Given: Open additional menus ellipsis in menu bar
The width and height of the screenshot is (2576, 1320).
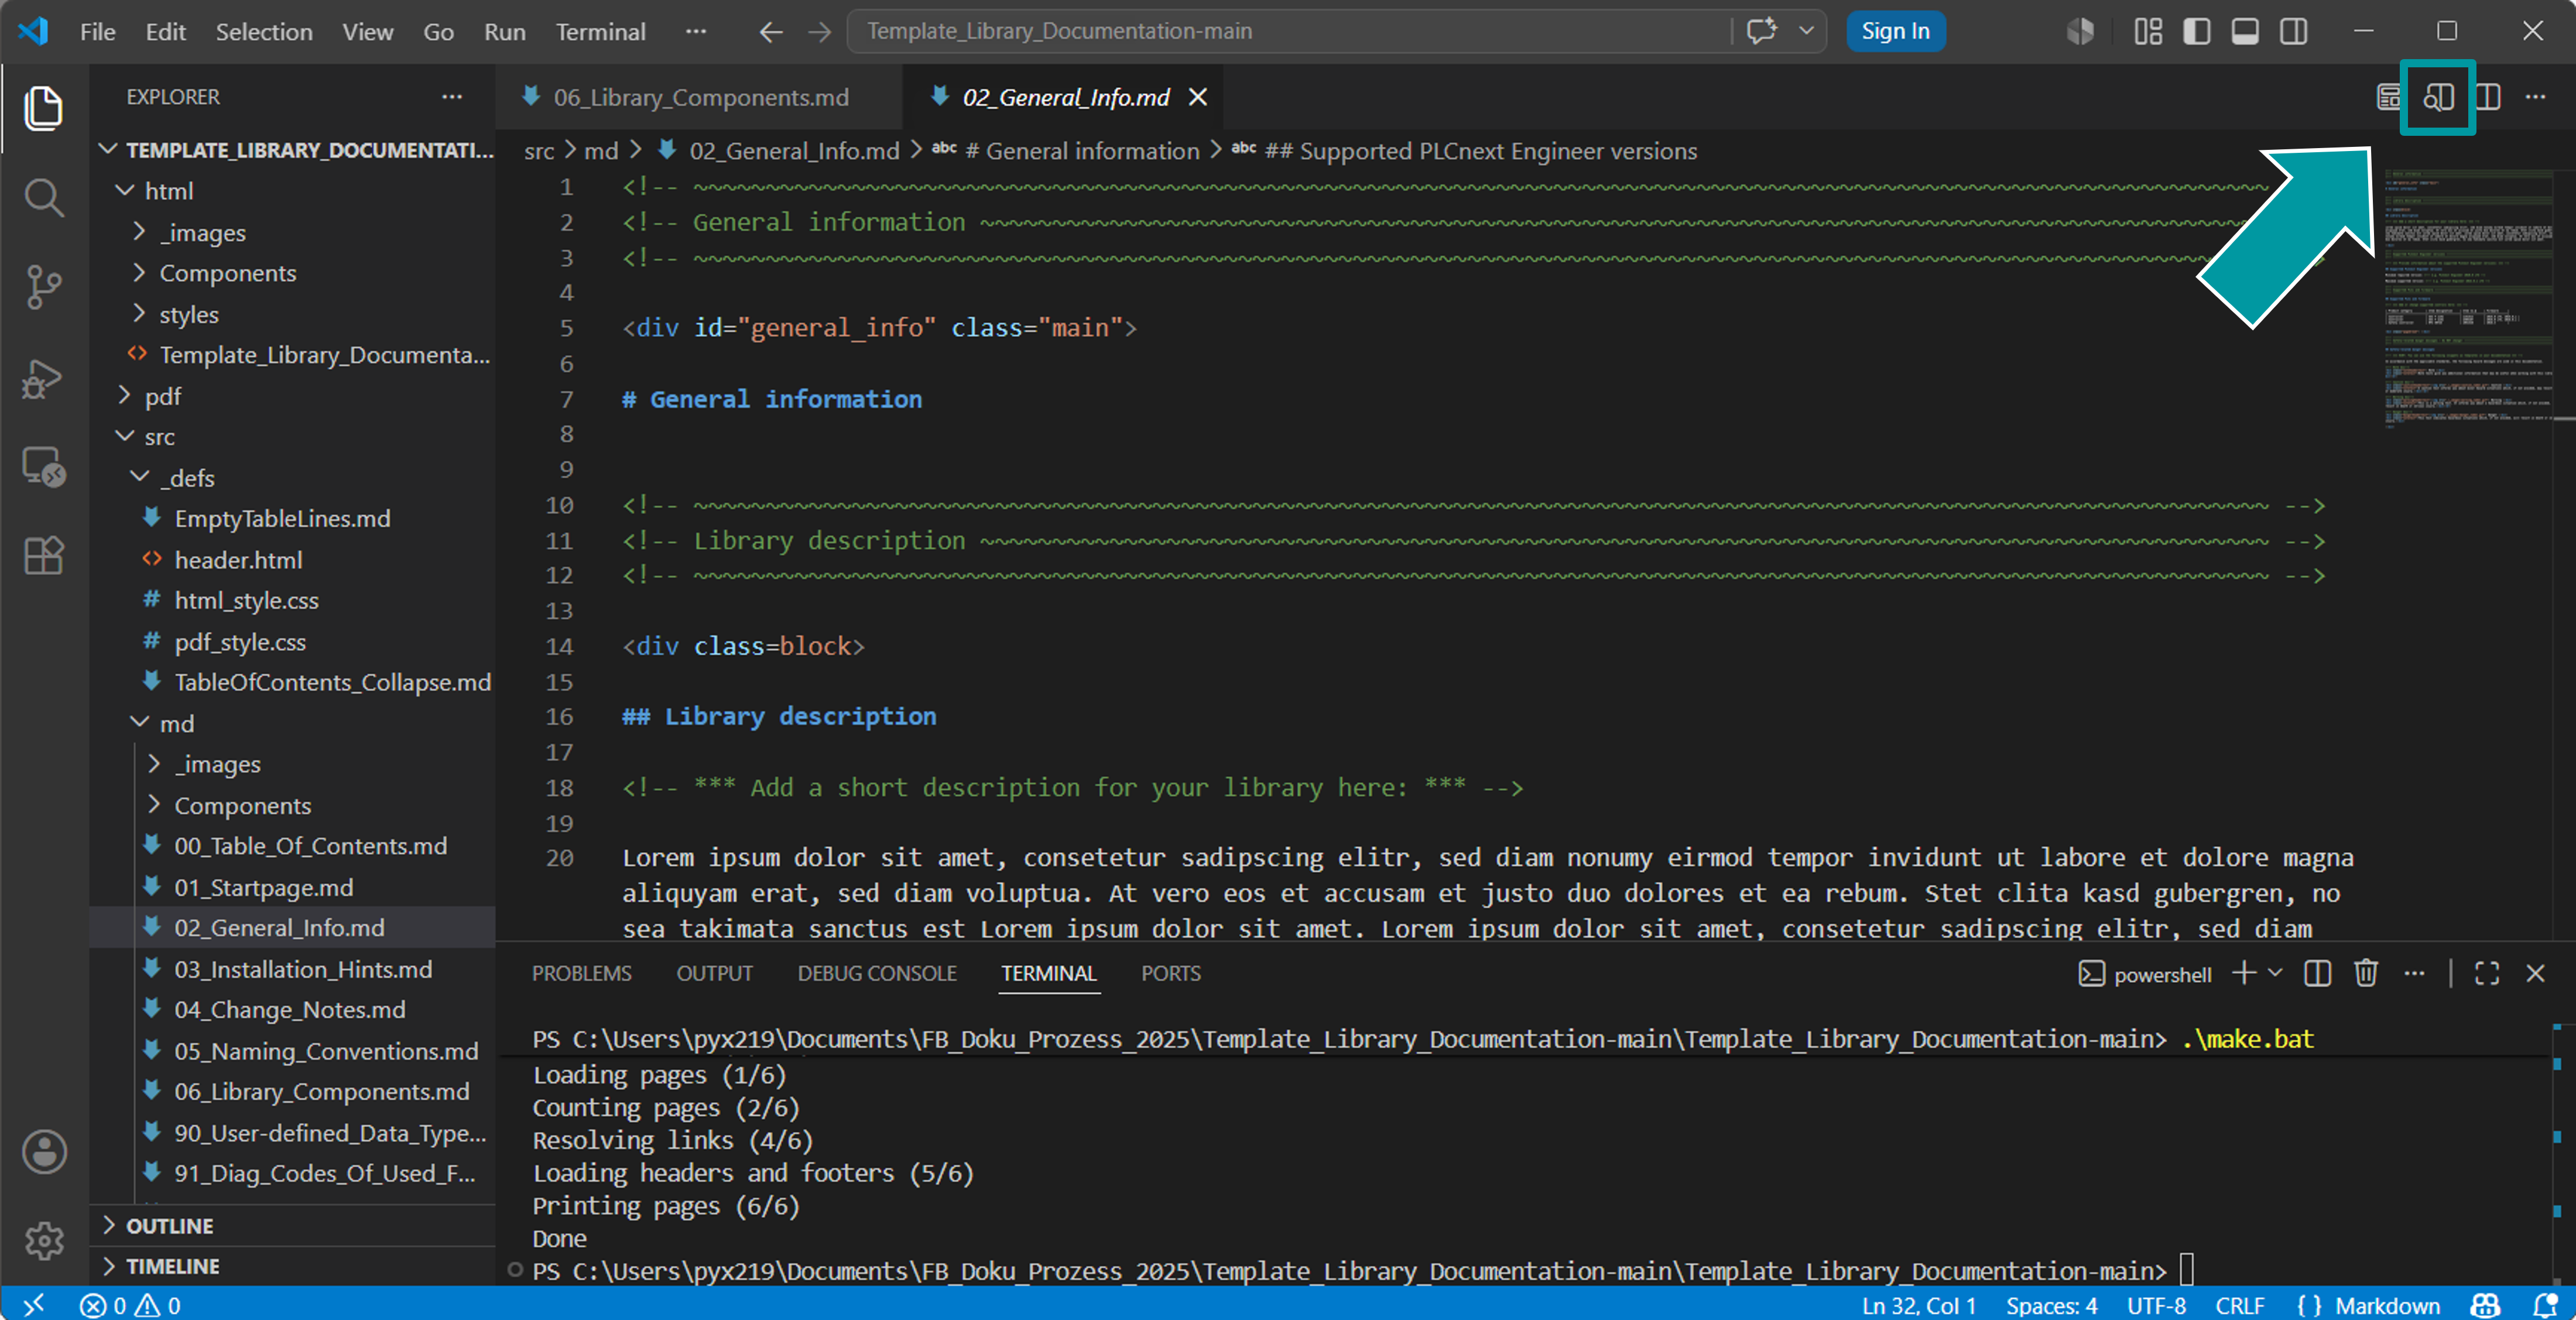Looking at the screenshot, I should click(696, 31).
